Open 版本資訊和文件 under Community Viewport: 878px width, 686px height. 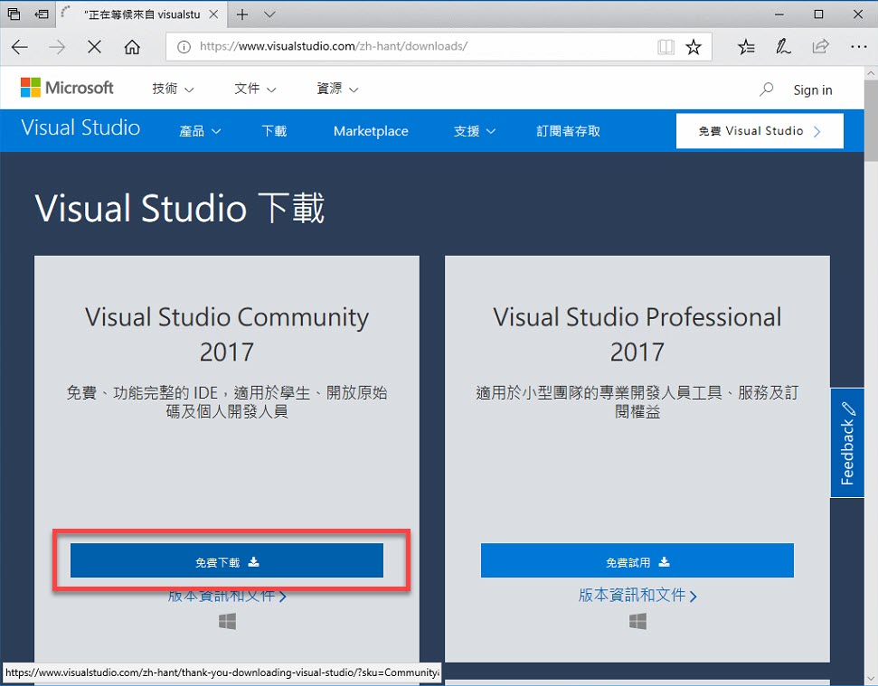[x=227, y=596]
